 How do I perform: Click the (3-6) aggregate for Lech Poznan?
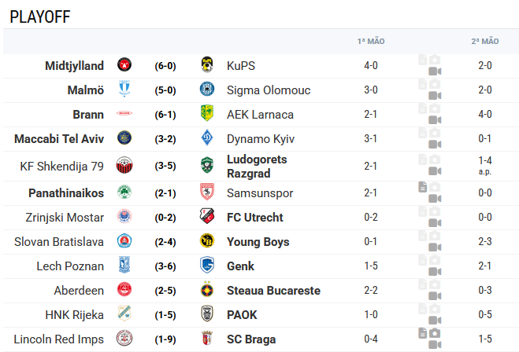[165, 266]
